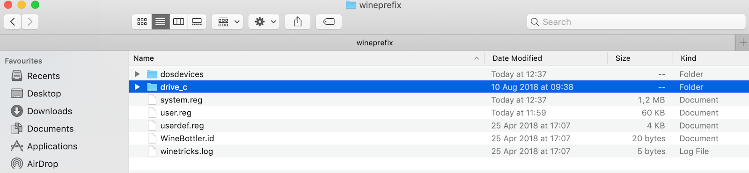Switch to column view mode
Image resolution: width=749 pixels, height=173 pixels.
tap(178, 22)
